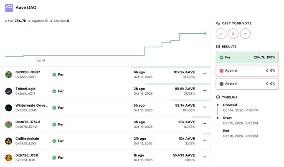
Task: Select the Against results bar
Action: (x=247, y=71)
